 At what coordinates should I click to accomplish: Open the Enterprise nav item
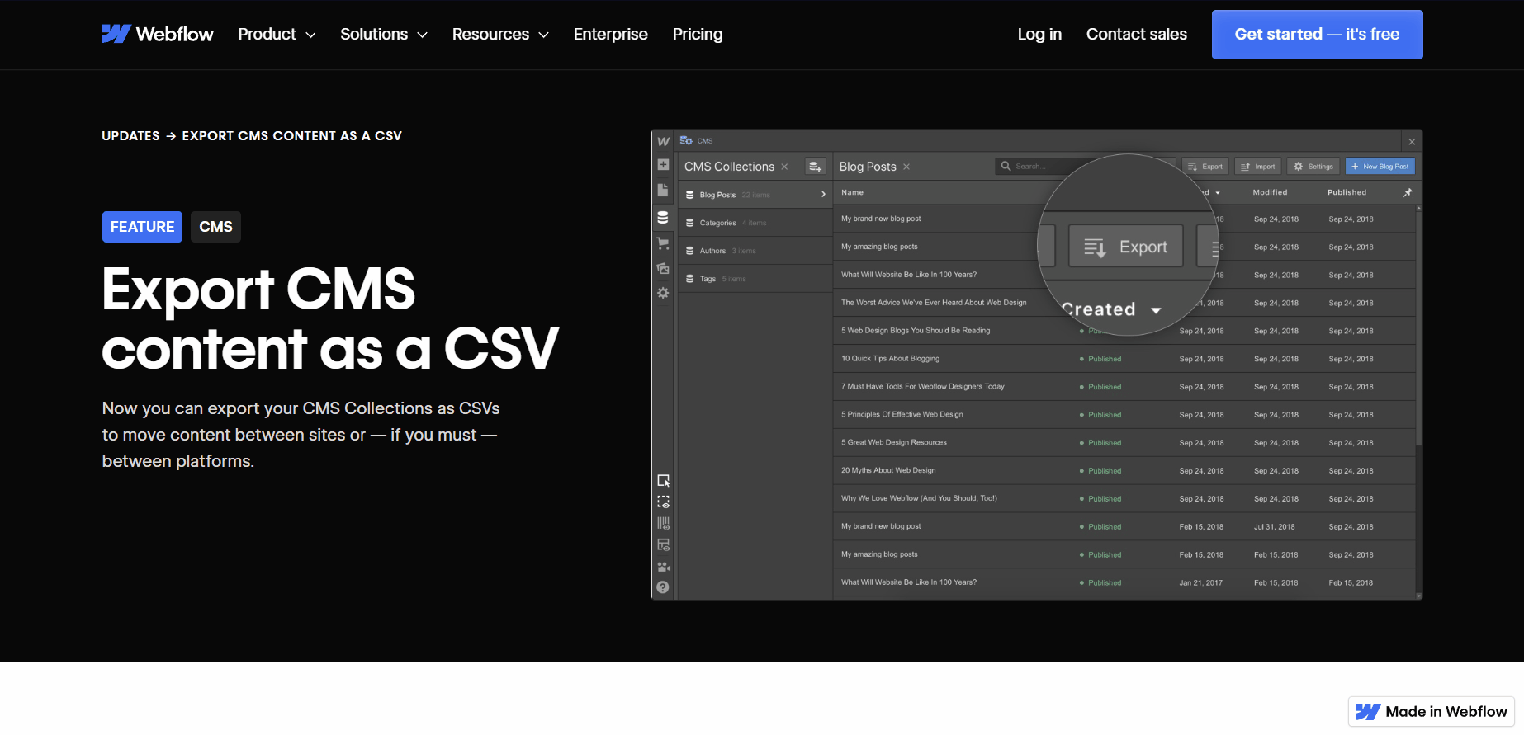tap(610, 34)
